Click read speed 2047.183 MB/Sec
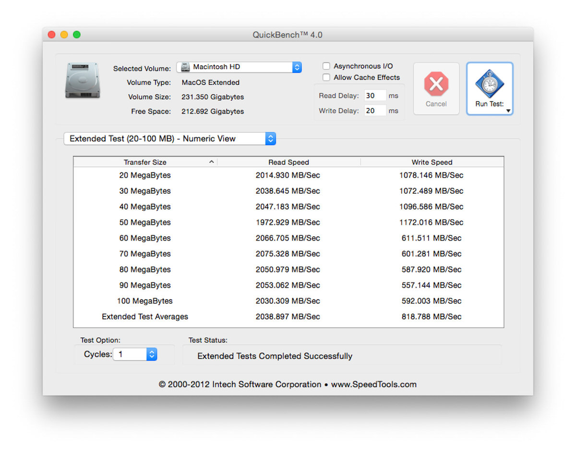Screen dimensions: 576x453 click(288, 207)
